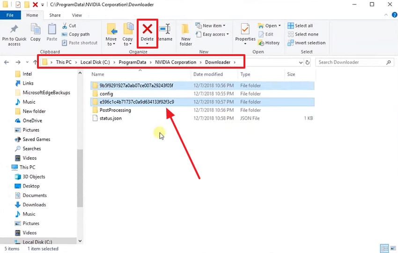Click Invert selection

(306, 43)
